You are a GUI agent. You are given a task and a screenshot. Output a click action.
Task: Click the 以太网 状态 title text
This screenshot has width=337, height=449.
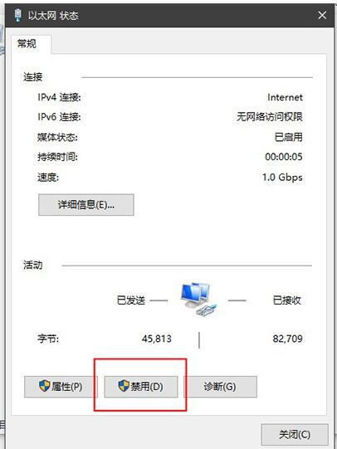53,16
